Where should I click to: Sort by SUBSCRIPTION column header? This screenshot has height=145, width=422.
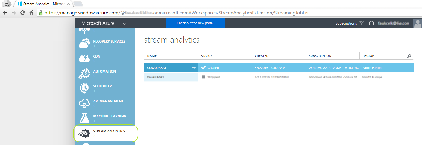click(x=333, y=56)
